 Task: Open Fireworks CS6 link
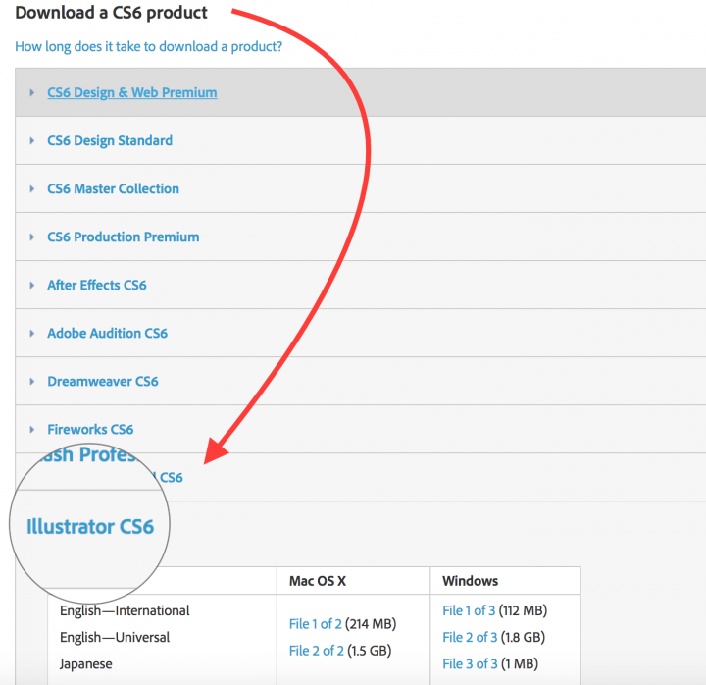pos(90,429)
